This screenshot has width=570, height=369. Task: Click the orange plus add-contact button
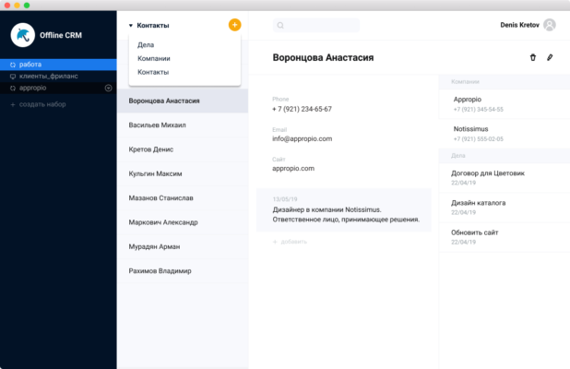(234, 25)
